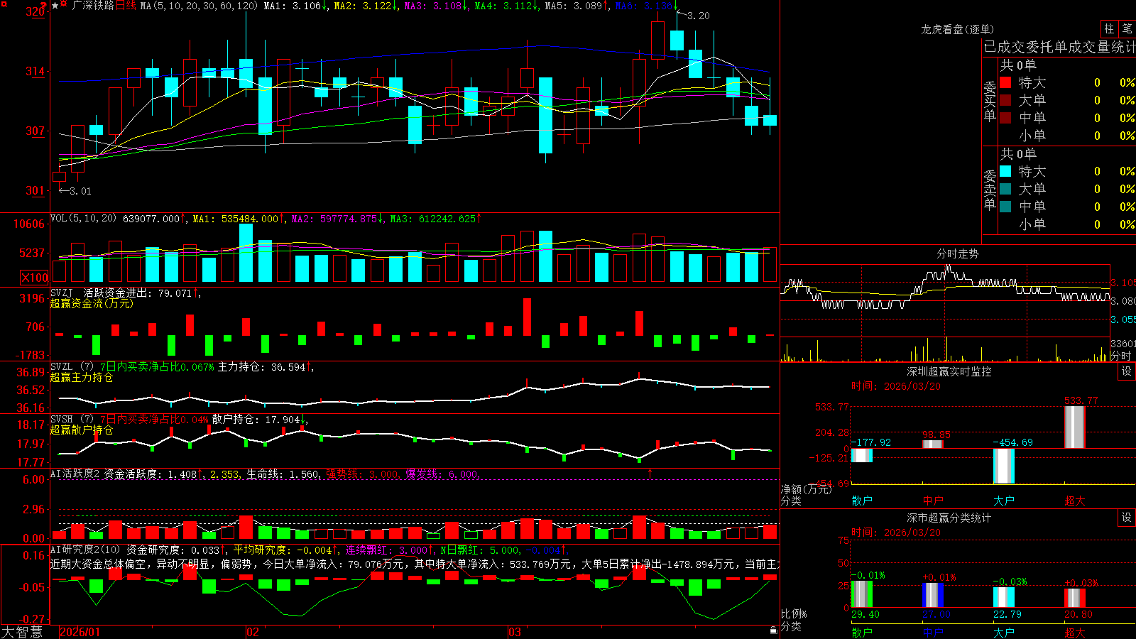Open the MA(5,10,20,30,60,120) indicator parameters

click(199, 6)
